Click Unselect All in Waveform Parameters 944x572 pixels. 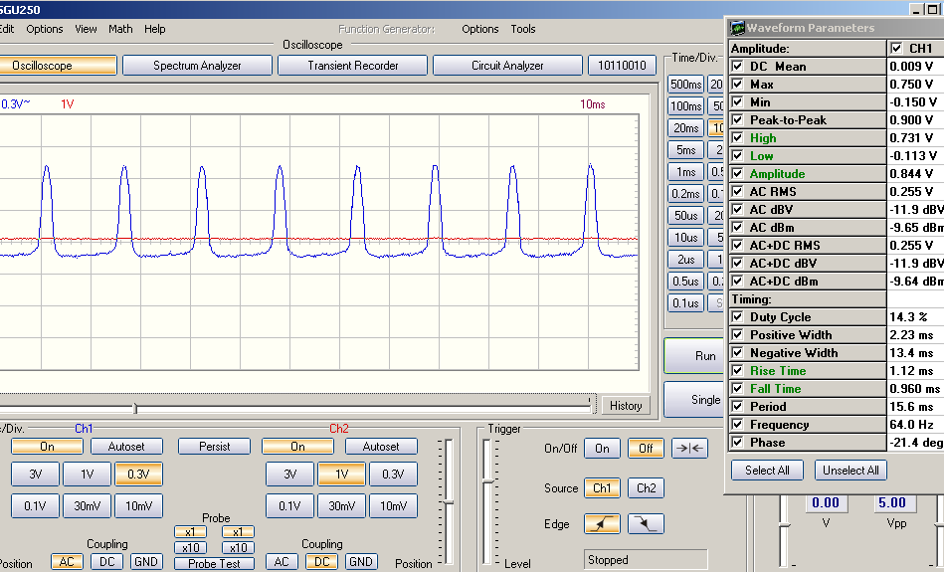850,471
